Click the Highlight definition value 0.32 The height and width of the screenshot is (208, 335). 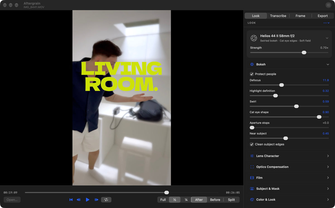coord(326,91)
